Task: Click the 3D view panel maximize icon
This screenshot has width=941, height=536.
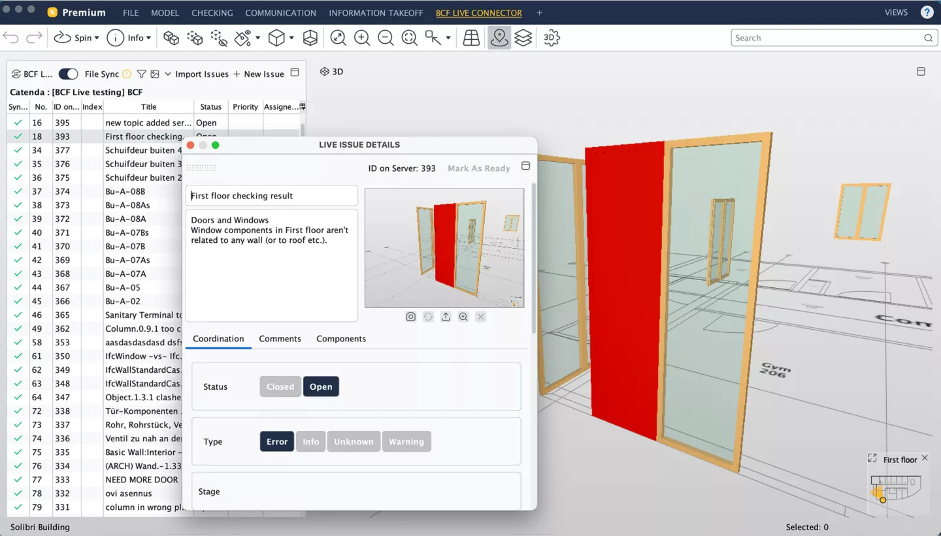Action: coord(921,71)
